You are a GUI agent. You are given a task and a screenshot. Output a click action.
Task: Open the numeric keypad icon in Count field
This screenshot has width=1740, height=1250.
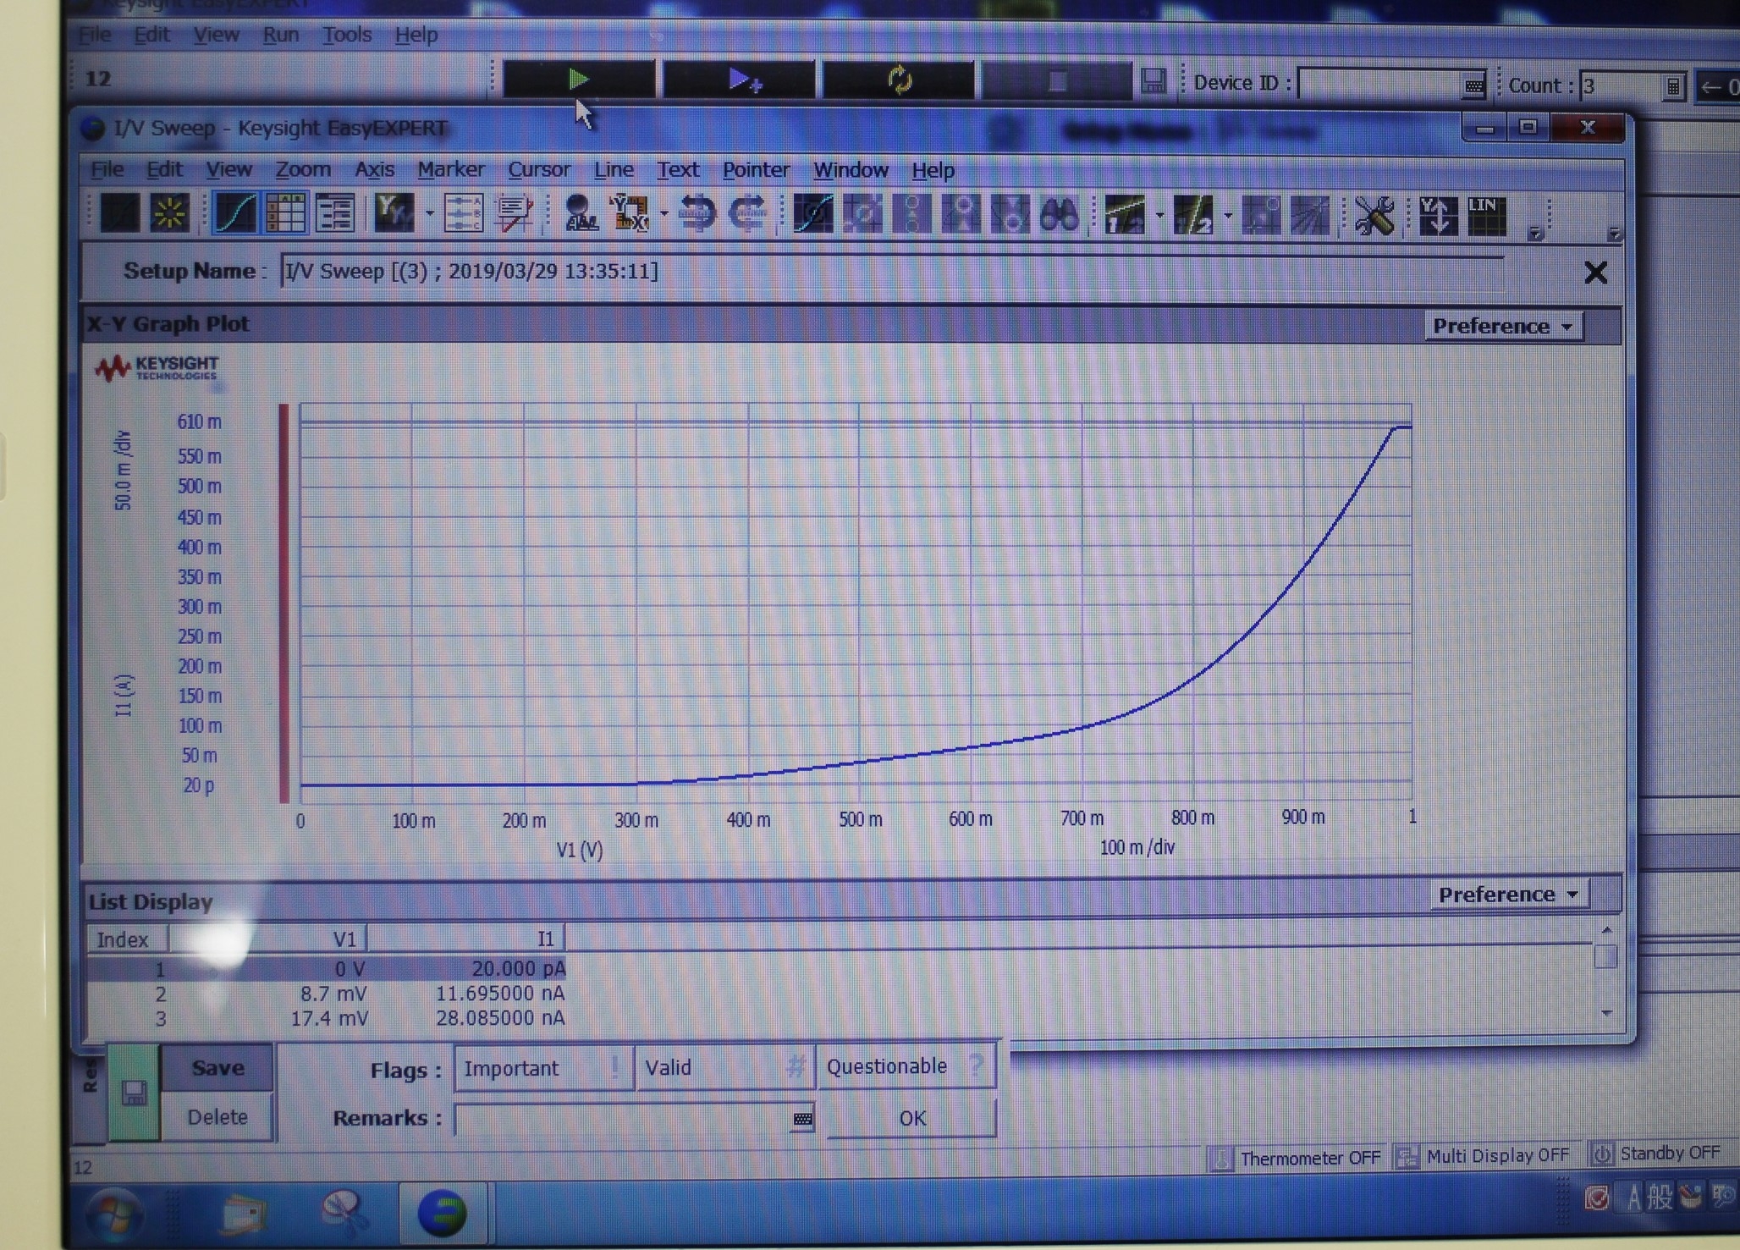click(x=1673, y=86)
